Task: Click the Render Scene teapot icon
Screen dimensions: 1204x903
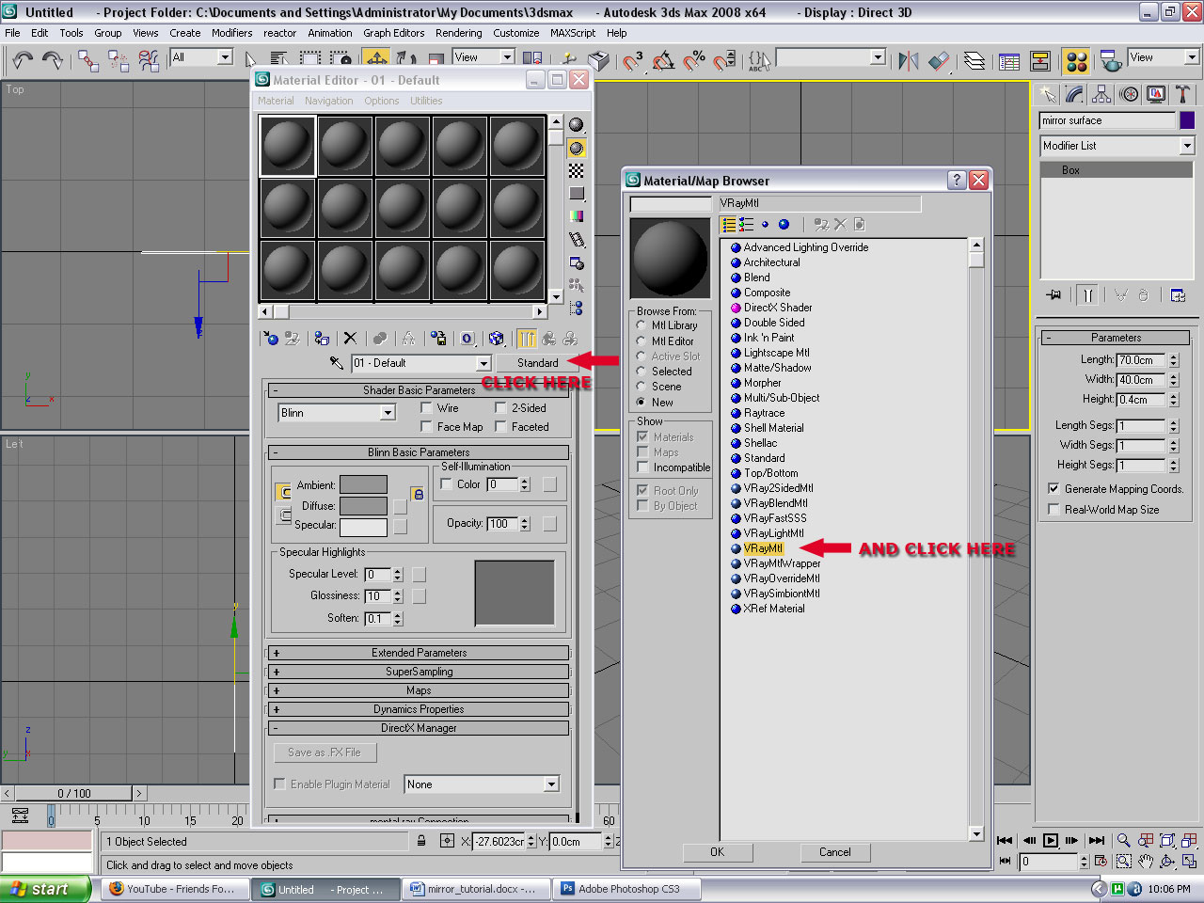Action: 1111,61
